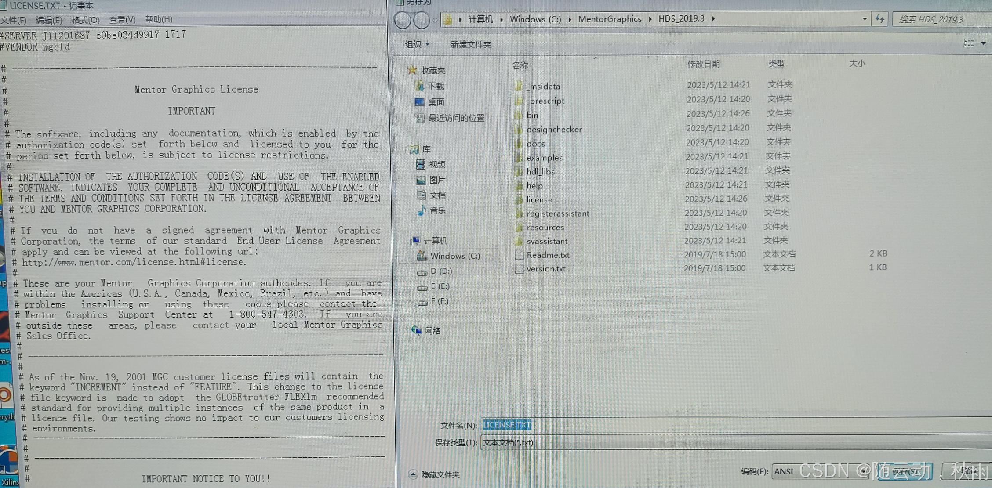Expand the Organize (组织) dropdown
This screenshot has width=992, height=488.
click(417, 44)
